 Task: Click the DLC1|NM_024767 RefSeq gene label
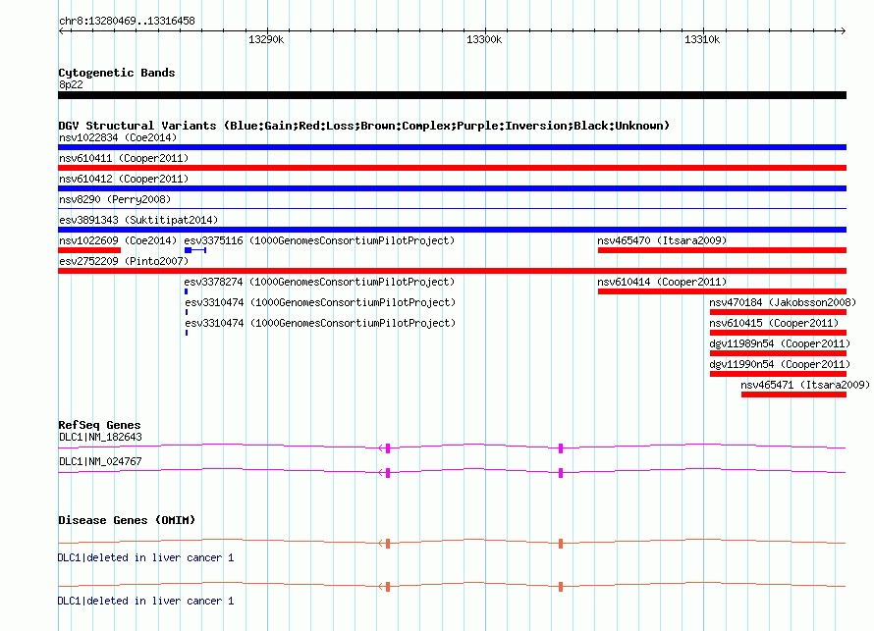(x=100, y=461)
